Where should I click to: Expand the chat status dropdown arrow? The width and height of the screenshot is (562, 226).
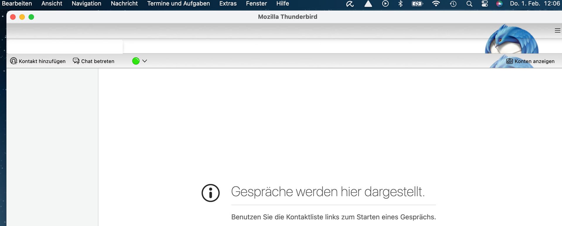click(145, 61)
